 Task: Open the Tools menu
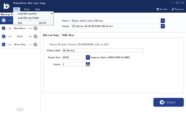[27, 9]
